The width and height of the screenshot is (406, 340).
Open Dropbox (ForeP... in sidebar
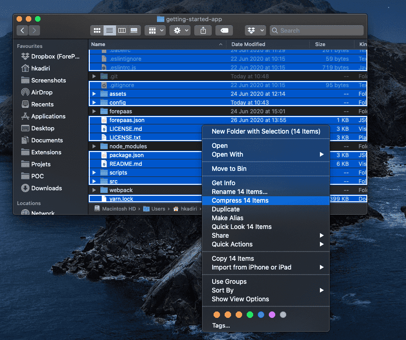[51, 56]
